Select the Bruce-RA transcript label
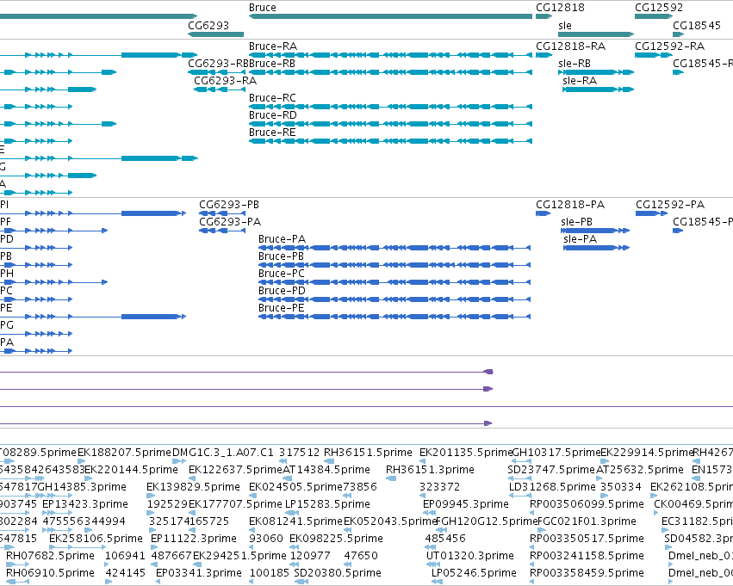733x586 pixels. [273, 46]
